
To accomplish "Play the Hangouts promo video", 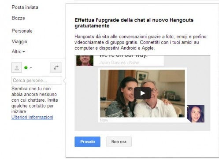I will point(142,93).
